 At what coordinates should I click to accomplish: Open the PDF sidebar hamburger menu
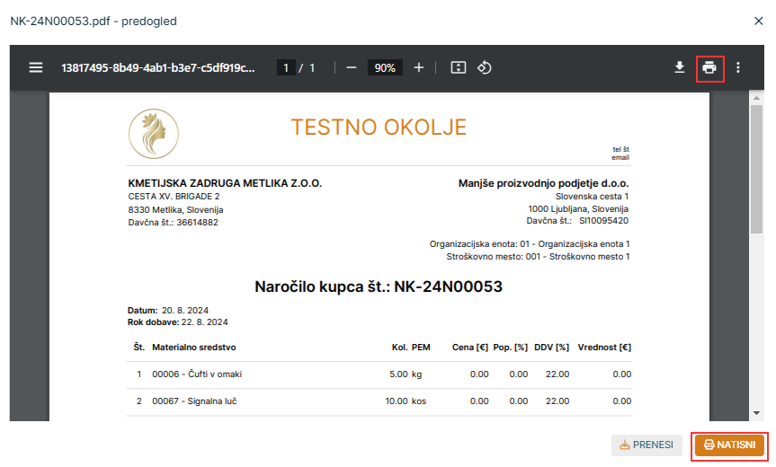point(36,67)
